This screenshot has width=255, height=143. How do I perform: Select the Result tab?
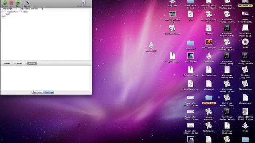coord(32,64)
